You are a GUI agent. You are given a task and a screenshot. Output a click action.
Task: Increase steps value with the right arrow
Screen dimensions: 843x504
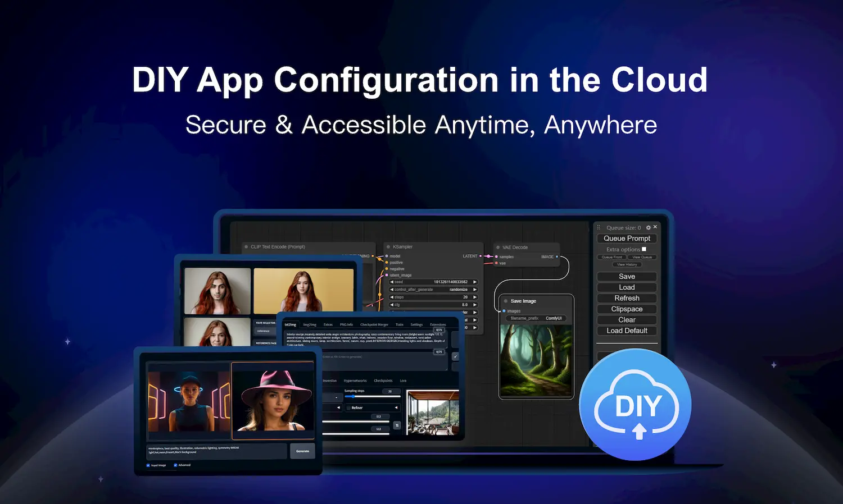(475, 297)
